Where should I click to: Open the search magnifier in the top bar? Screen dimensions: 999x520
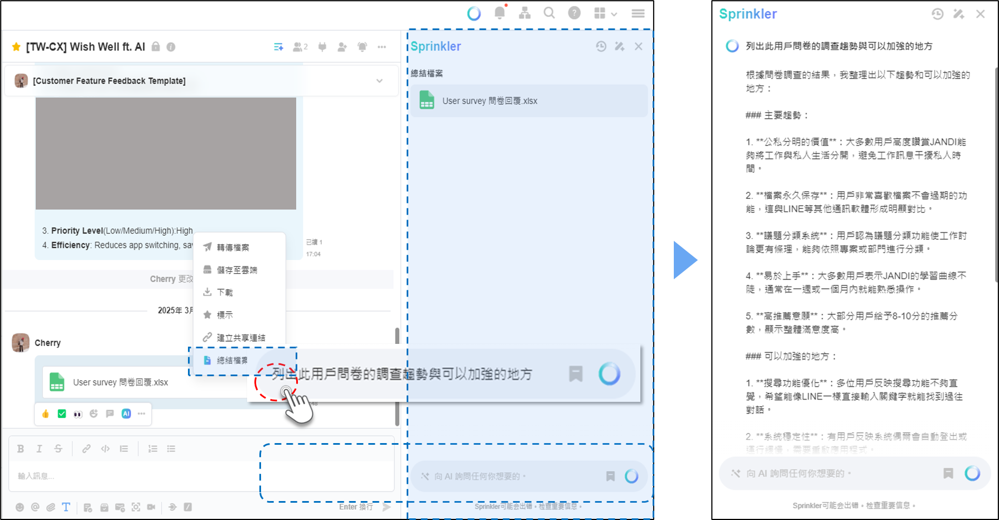click(549, 13)
